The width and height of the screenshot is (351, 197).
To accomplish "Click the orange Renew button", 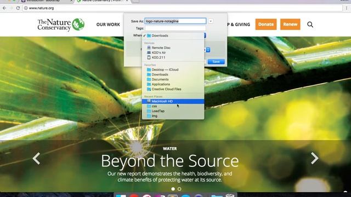I will point(290,24).
